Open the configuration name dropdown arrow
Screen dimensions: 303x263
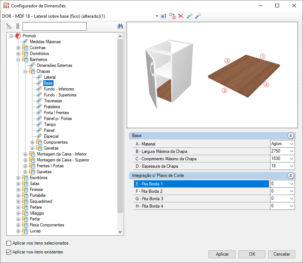157,16
